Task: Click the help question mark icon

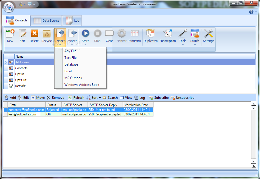Action: point(251,12)
